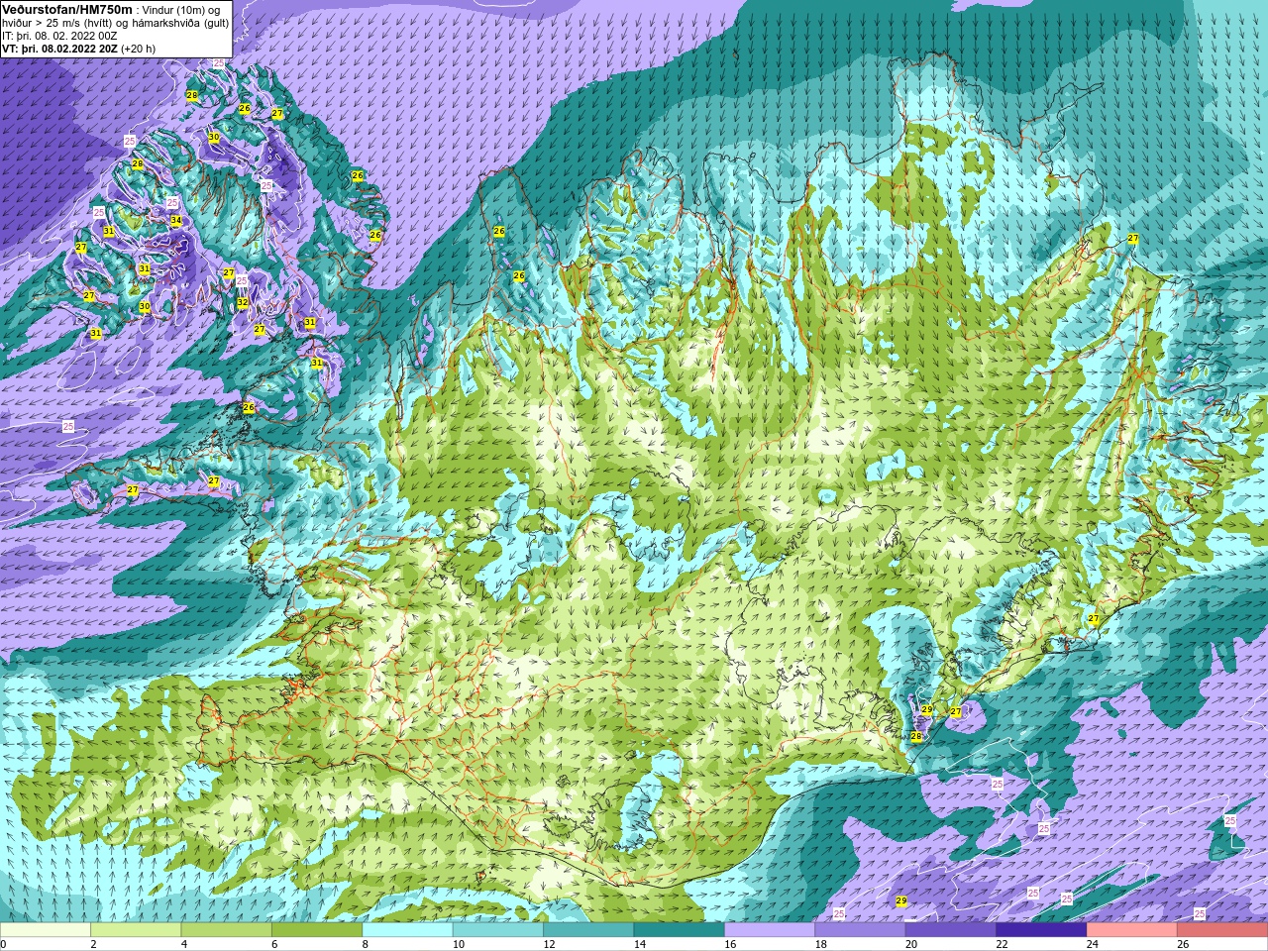Click the legend scale label '14'
Image resolution: width=1268 pixels, height=951 pixels.
point(640,944)
